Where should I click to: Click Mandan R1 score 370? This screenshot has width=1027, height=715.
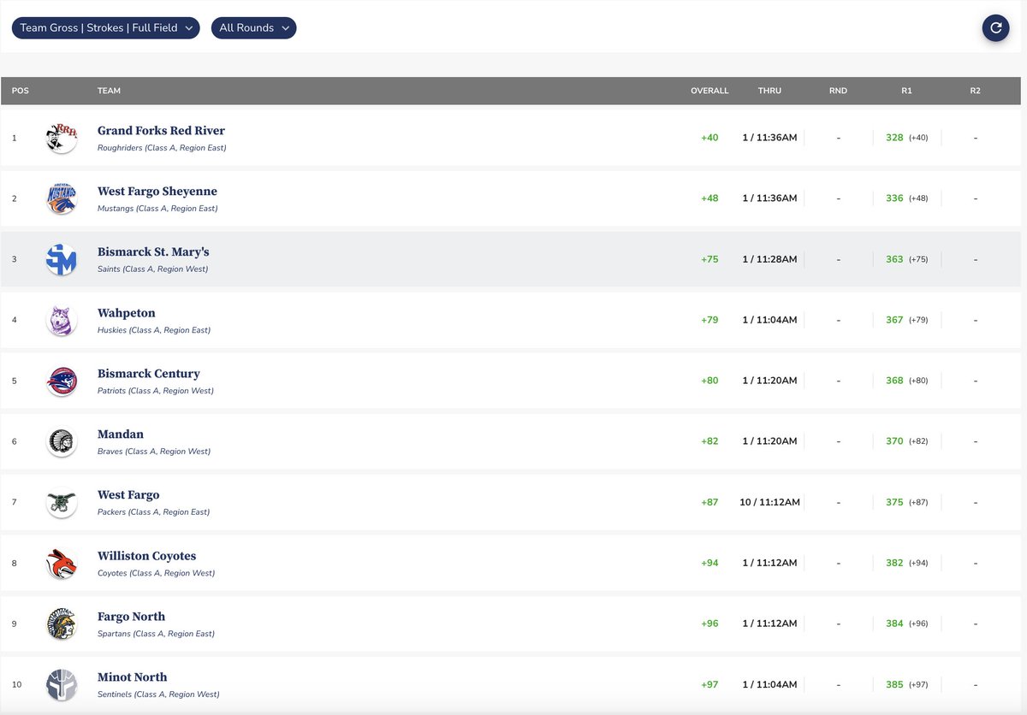click(894, 441)
